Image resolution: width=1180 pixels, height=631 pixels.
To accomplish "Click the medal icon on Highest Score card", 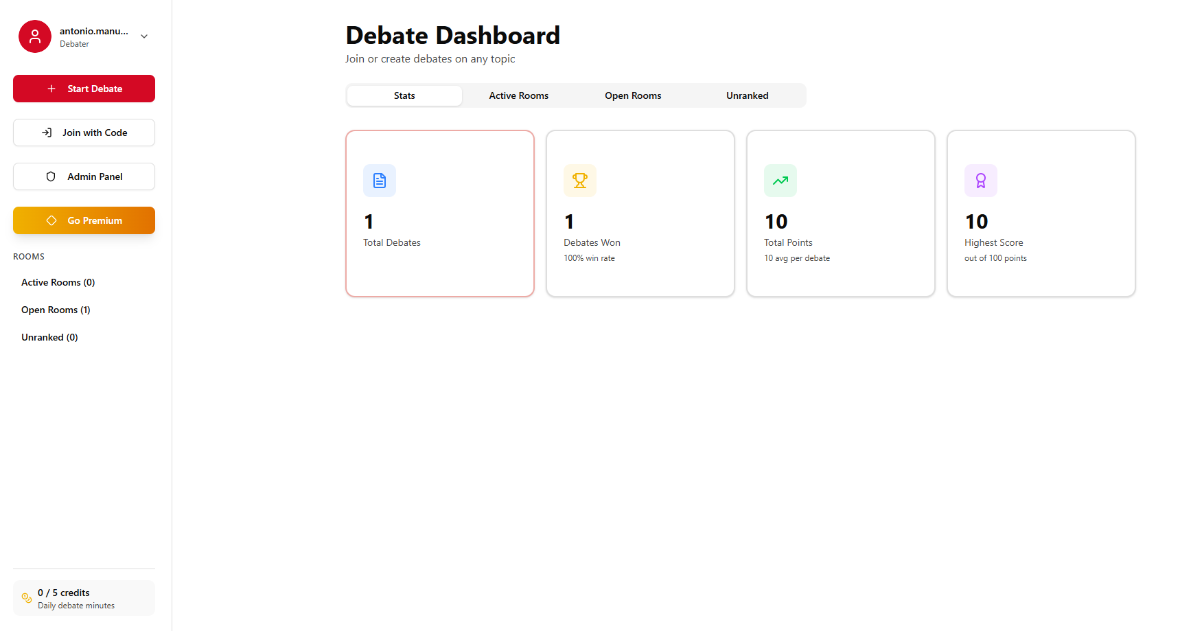I will coord(980,180).
